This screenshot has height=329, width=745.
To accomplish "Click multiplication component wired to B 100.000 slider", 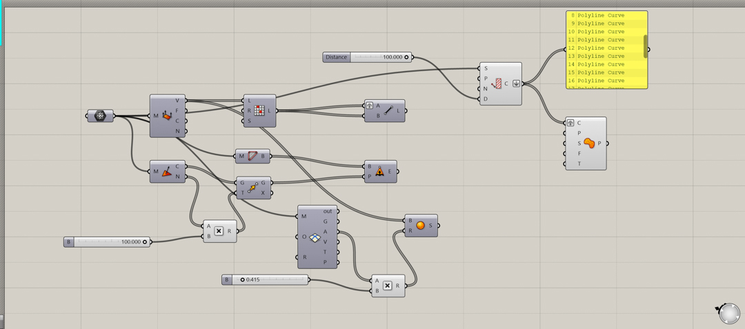I will pyautogui.click(x=219, y=231).
